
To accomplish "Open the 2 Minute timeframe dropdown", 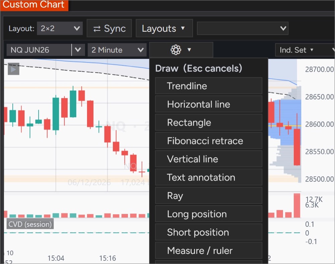I will (x=117, y=50).
